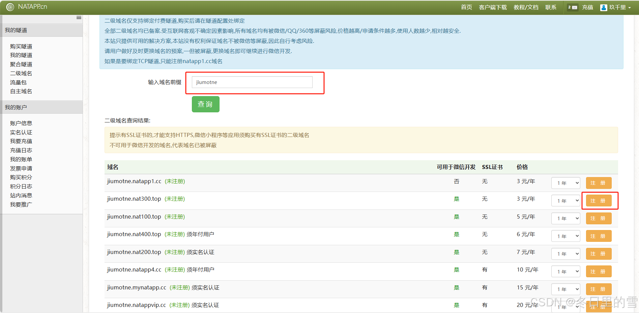Open 我的隧道 link under the sidebar list

coord(21,55)
